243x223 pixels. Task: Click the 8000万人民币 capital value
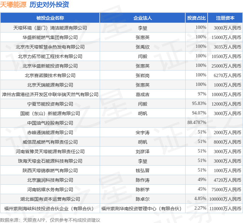point(228,142)
